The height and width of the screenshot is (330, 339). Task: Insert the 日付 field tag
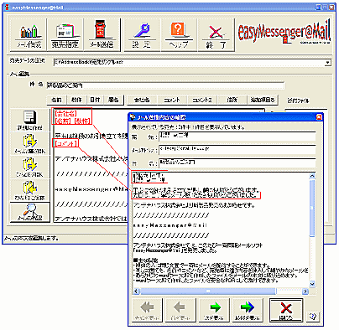click(95, 100)
